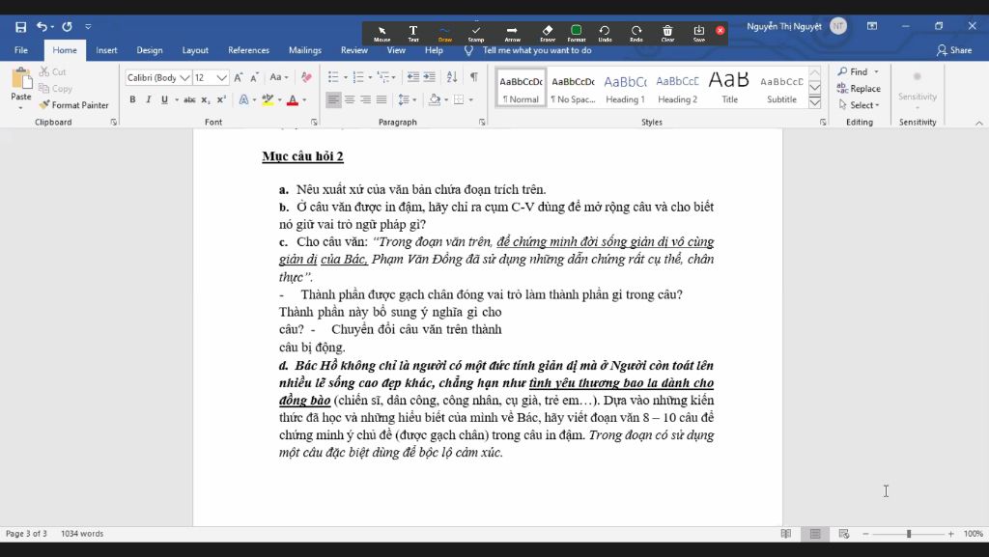Apply the Title style

tap(729, 88)
